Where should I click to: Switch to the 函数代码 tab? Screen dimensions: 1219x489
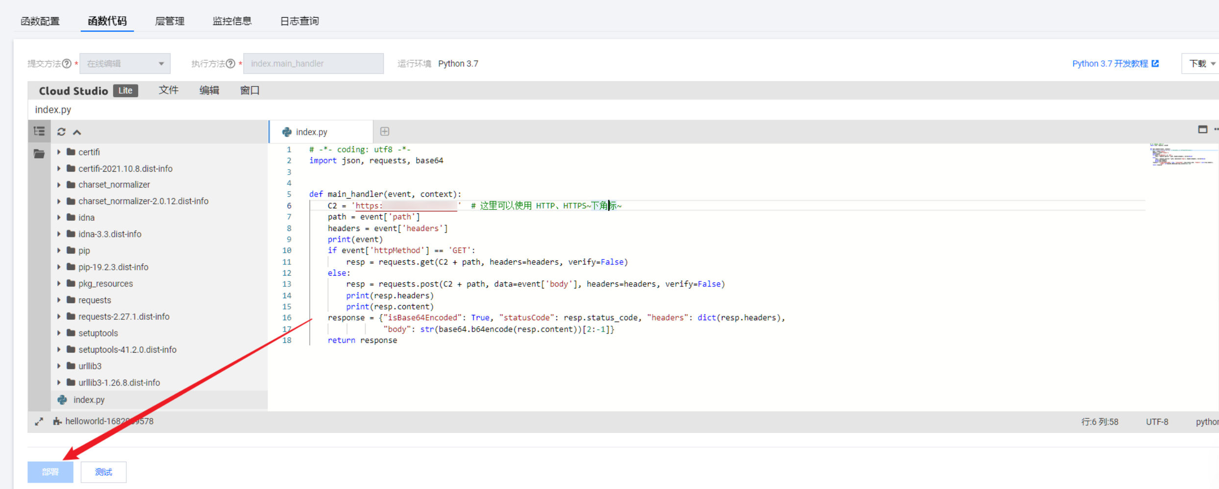(x=107, y=21)
